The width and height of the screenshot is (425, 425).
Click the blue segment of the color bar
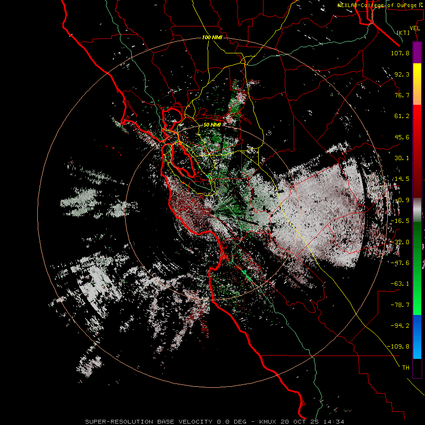pyautogui.click(x=417, y=337)
